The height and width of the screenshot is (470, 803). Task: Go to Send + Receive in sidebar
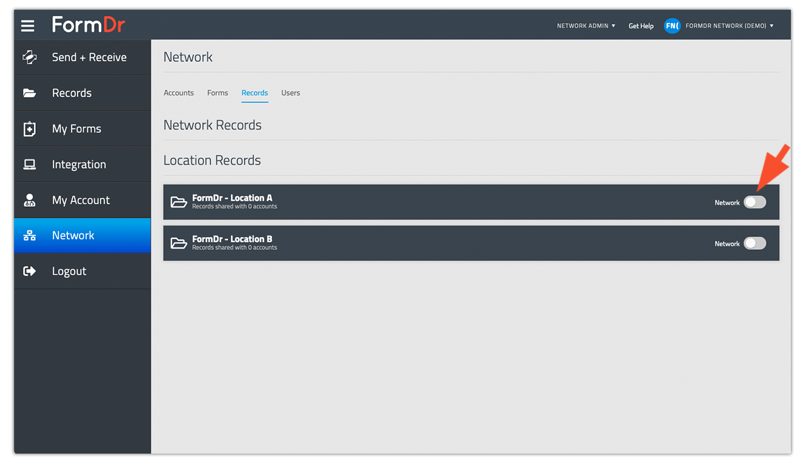(83, 57)
